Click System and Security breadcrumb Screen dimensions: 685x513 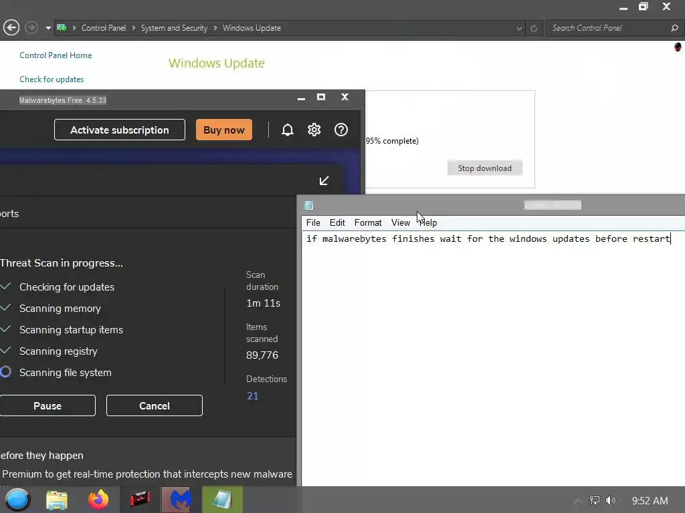coord(174,28)
